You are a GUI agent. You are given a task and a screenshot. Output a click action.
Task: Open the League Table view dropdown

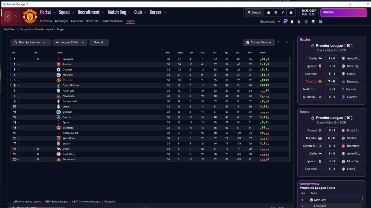click(x=70, y=42)
